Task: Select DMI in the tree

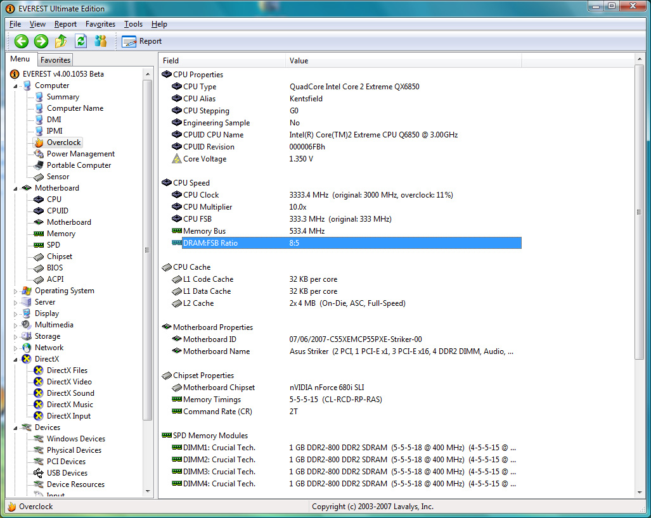Action: click(54, 120)
